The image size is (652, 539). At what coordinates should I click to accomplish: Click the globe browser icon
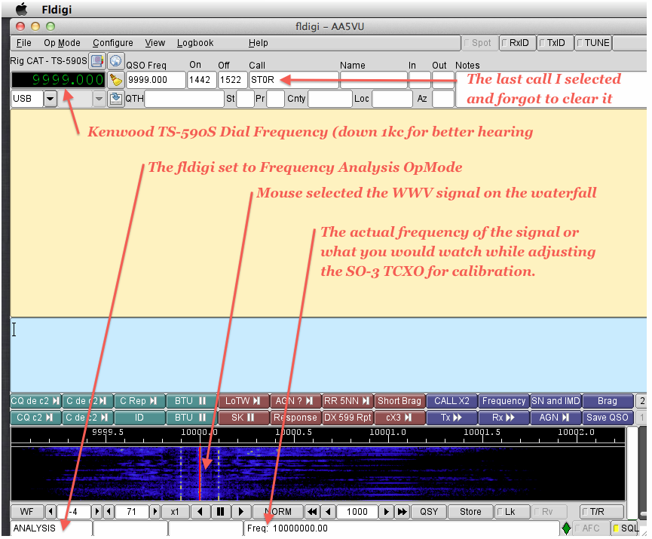click(115, 61)
